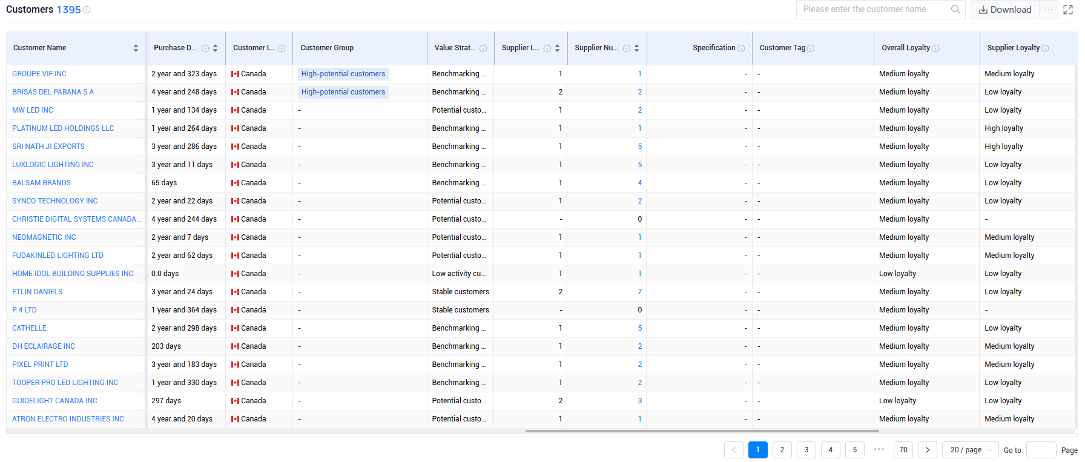Show info for Value Strat... column

[x=483, y=48]
